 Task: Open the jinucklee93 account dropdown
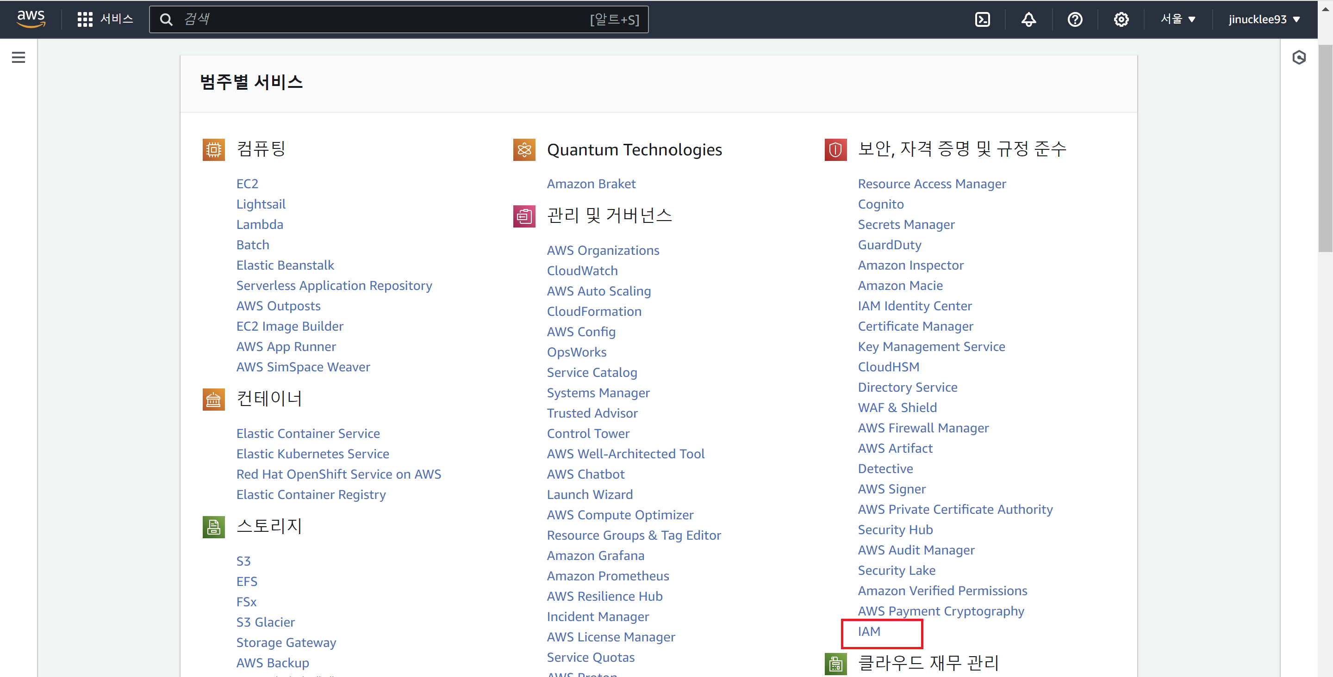1264,19
